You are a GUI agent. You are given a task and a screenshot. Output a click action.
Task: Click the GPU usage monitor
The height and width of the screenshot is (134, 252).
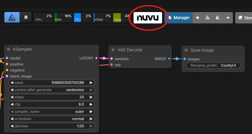click(x=83, y=18)
